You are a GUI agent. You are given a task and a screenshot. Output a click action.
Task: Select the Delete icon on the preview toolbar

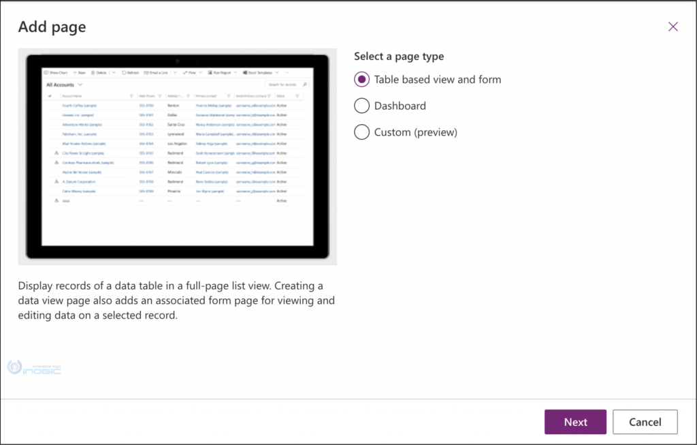pyautogui.click(x=93, y=72)
